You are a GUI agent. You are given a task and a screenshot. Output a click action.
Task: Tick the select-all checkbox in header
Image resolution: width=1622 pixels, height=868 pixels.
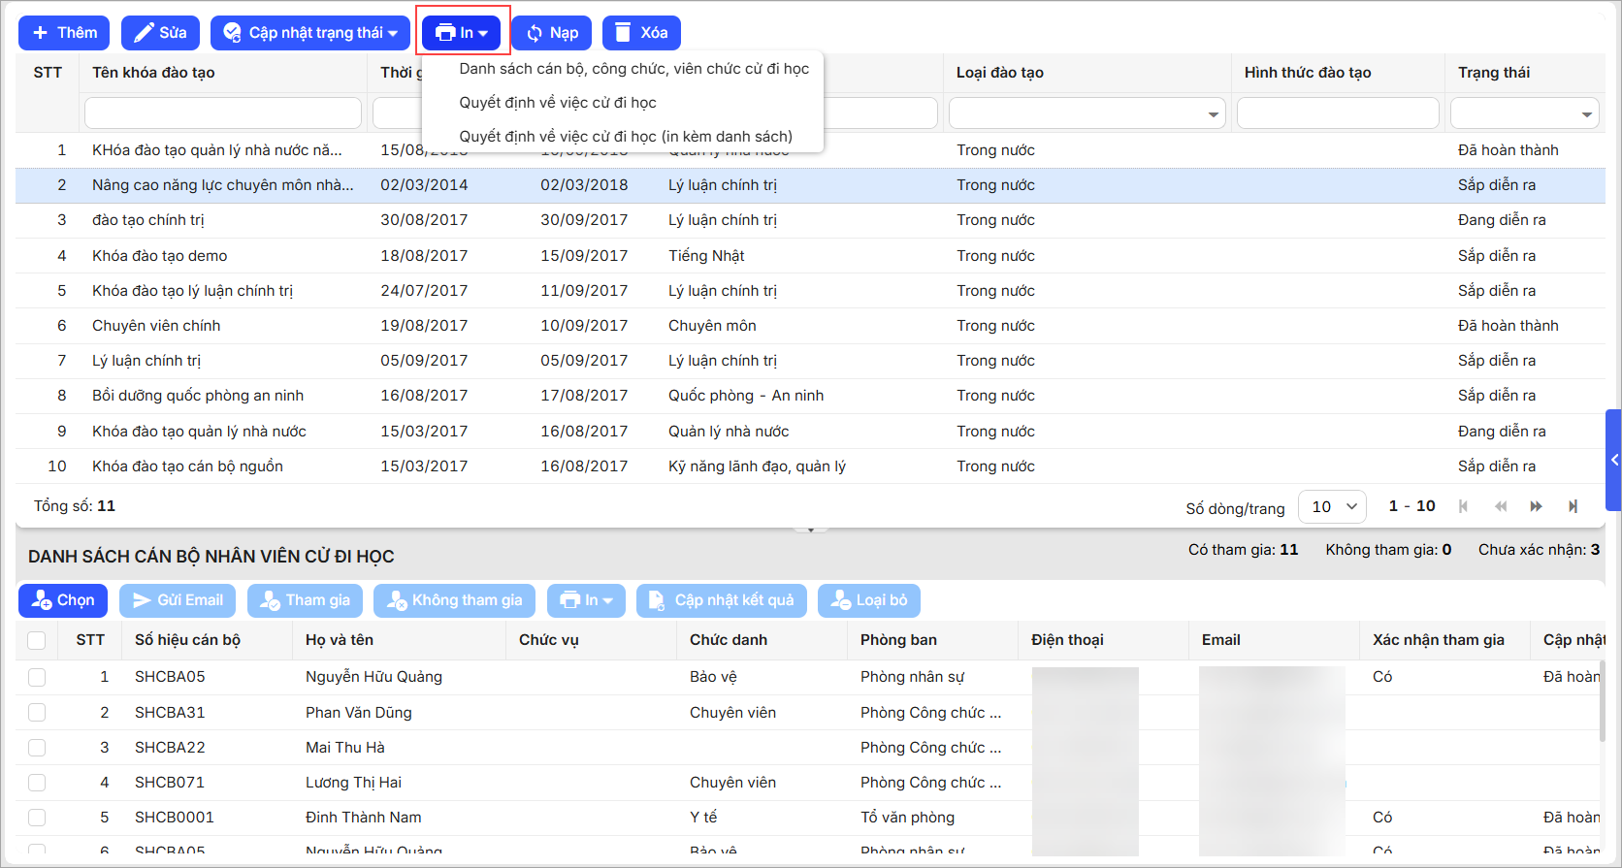37,640
